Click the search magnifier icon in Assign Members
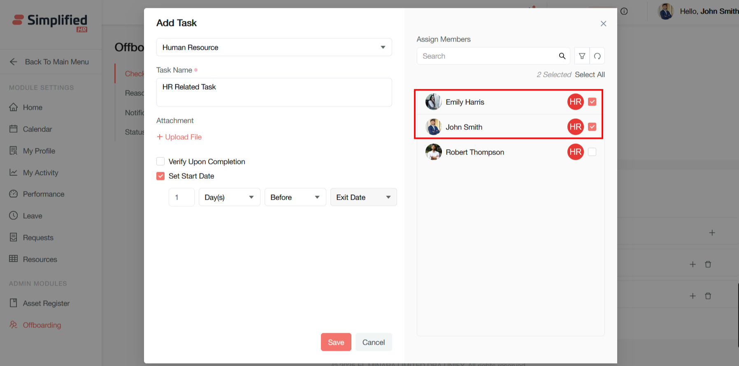The width and height of the screenshot is (739, 366). click(x=562, y=56)
